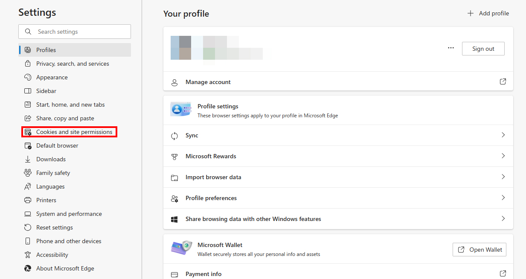526x279 pixels.
Task: Open Payment info external link icon
Action: [503, 273]
